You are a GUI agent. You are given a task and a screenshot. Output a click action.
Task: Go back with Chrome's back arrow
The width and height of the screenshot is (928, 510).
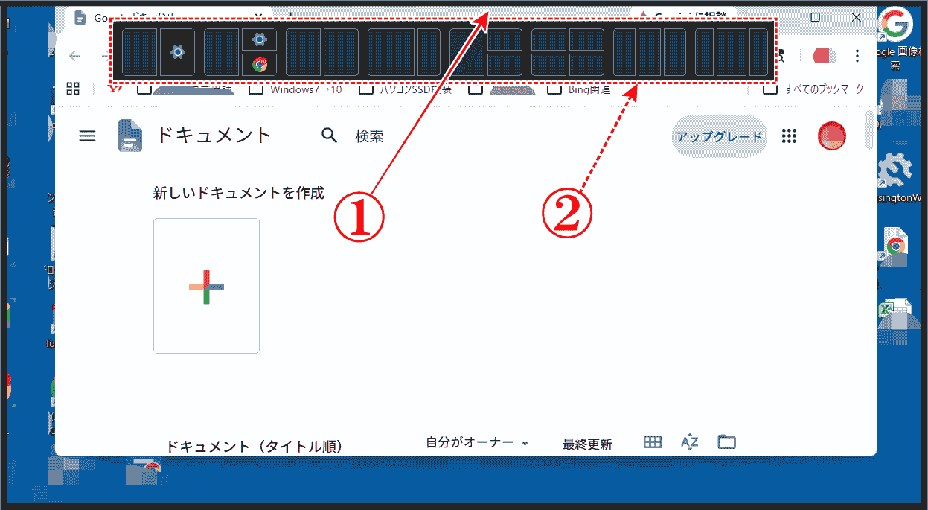(74, 56)
